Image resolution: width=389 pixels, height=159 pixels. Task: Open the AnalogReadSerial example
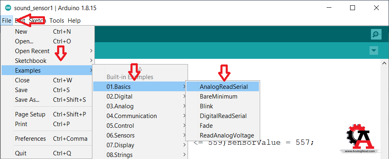point(222,87)
